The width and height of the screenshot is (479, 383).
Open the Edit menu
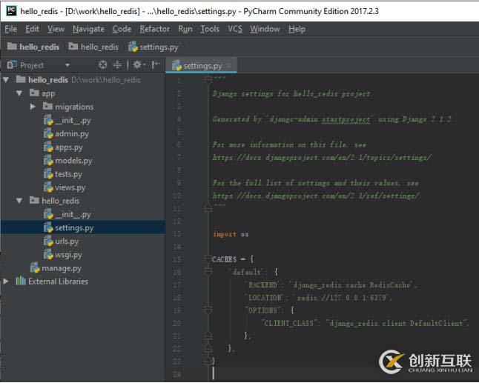(32, 29)
